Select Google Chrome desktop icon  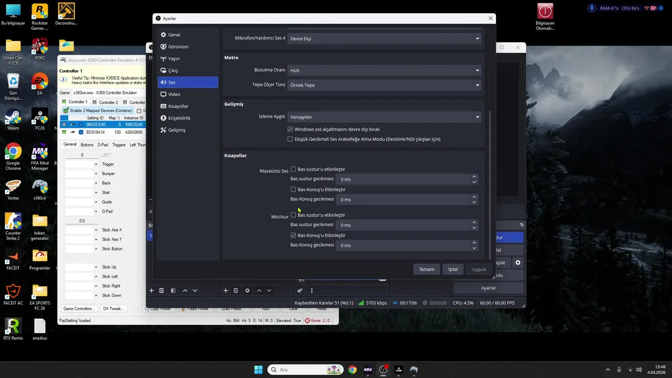point(13,157)
